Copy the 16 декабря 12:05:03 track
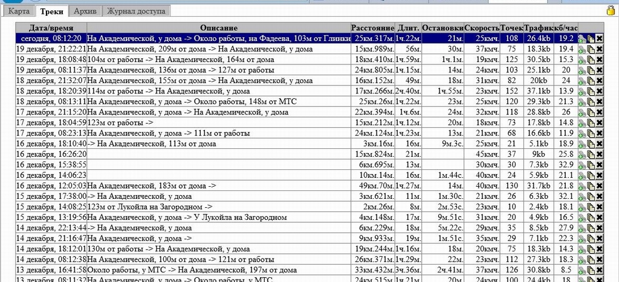Viewport: 619px width, 282px height. click(x=591, y=186)
